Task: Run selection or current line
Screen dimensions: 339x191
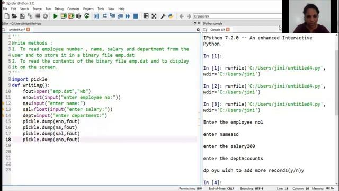Action: [79, 16]
